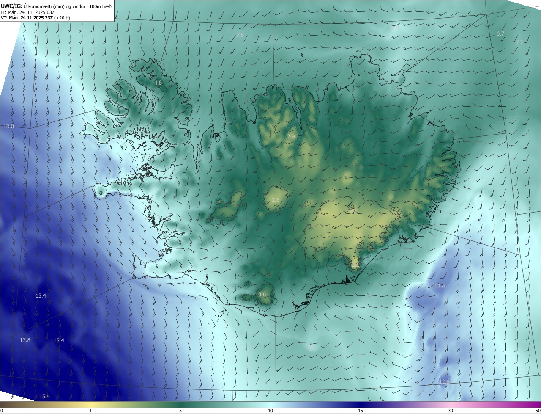Click the 2.6 value on the central glacier
The image size is (541, 414).
pyautogui.click(x=276, y=200)
